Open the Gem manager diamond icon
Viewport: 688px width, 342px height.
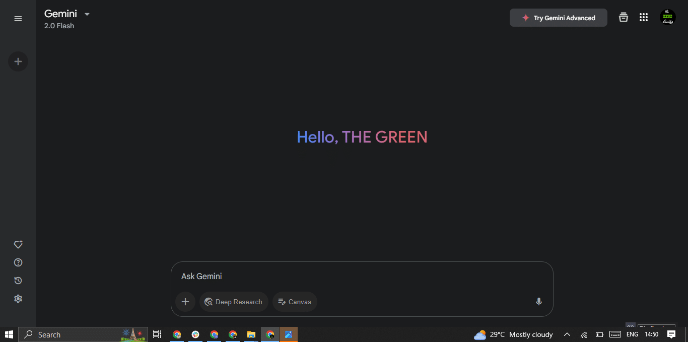[18, 245]
